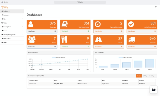160x96 pixels.
Task: Open the Customers menu label
Action: coord(6,15)
